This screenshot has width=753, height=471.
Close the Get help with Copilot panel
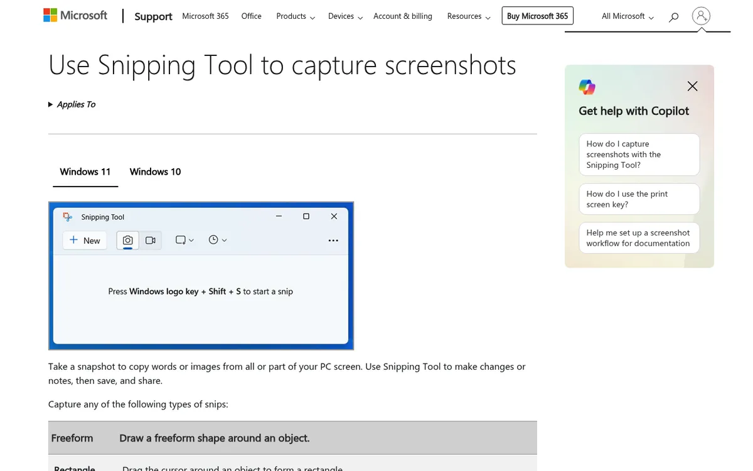[x=692, y=86]
